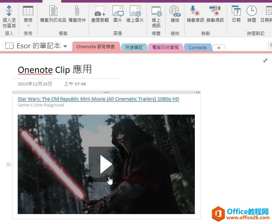Play the embedded Star Wars video
This screenshot has width=272, height=224.
(x=106, y=164)
